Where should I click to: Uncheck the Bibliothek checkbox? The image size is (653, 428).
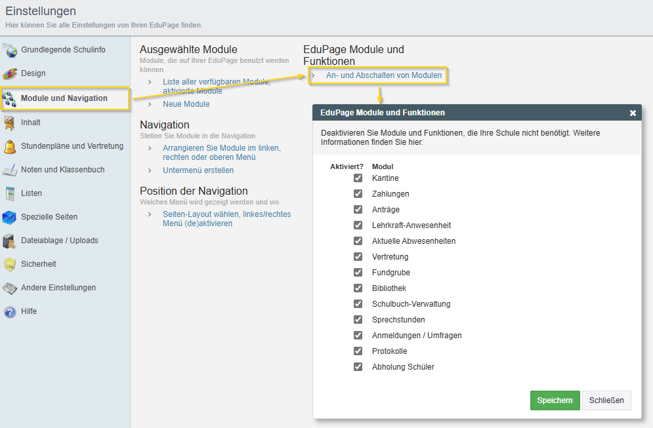[x=358, y=288]
